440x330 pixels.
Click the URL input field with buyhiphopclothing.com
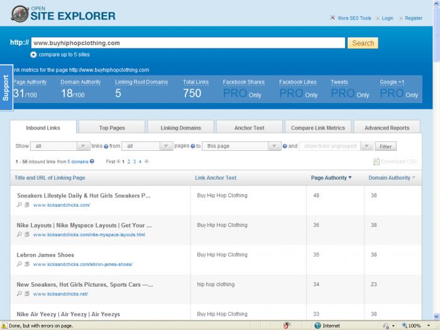coord(188,43)
